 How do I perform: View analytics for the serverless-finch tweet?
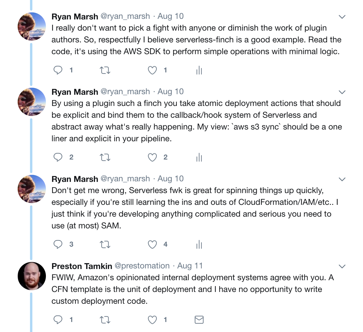pyautogui.click(x=199, y=70)
